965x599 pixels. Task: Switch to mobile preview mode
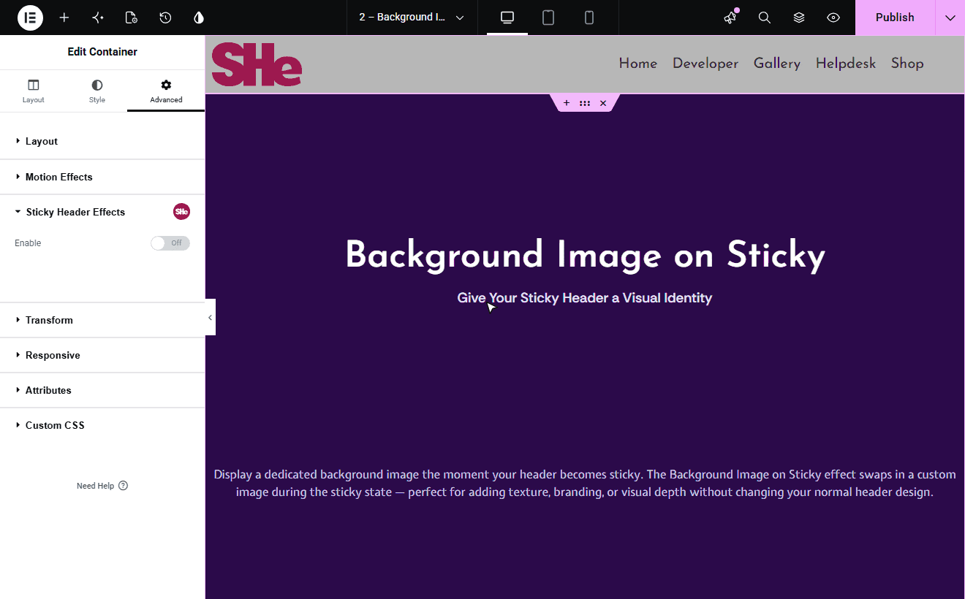[x=589, y=18]
